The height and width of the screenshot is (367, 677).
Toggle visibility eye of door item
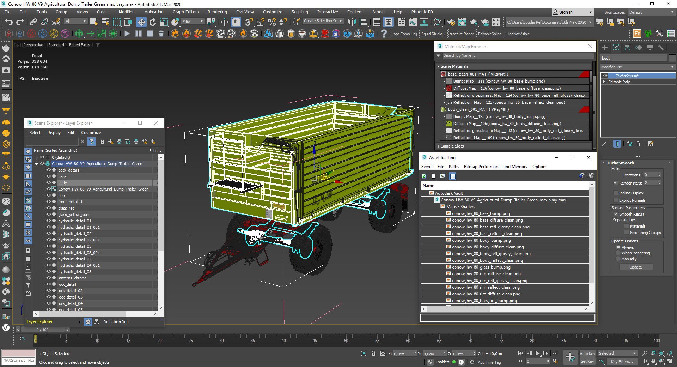(x=49, y=195)
